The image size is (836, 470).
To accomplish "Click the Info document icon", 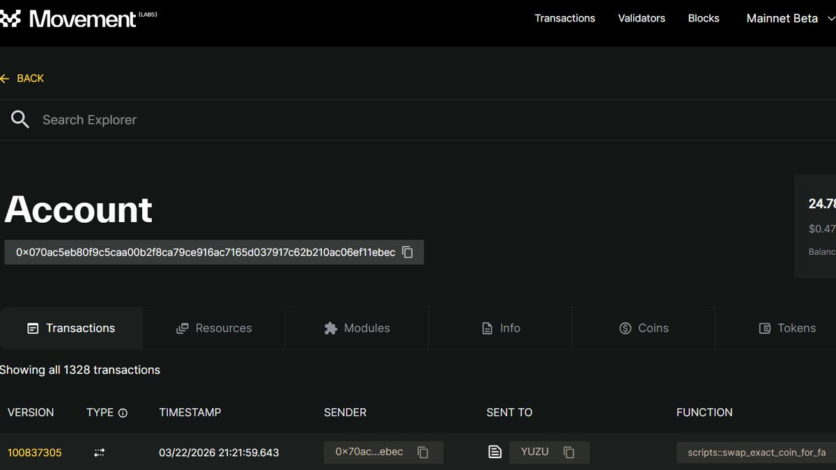I will (486, 328).
